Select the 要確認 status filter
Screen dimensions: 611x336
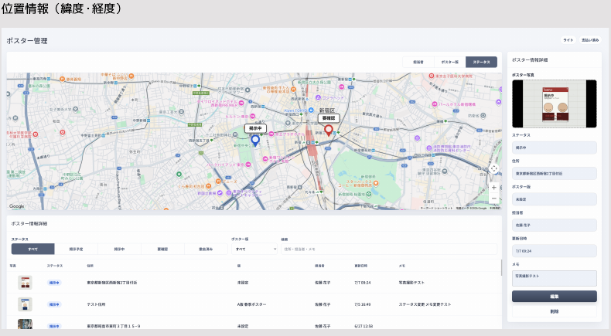coord(162,249)
